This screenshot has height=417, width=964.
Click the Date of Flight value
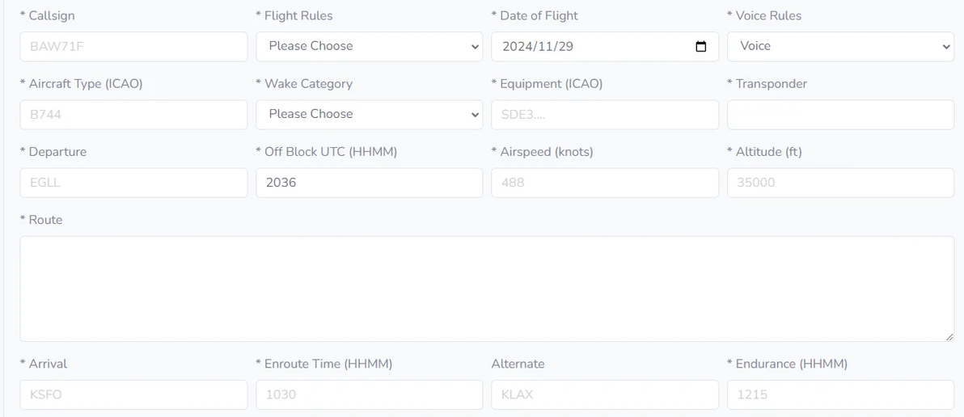(x=538, y=47)
